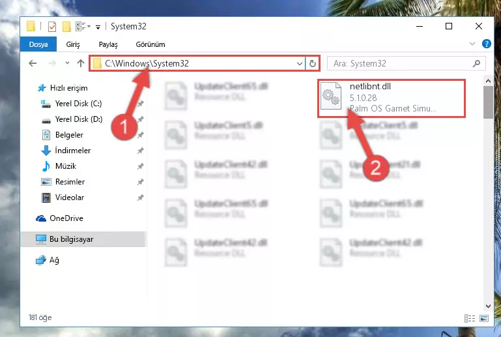Go back with the left arrow button
Screen dimensions: 501x337
(x=33, y=63)
